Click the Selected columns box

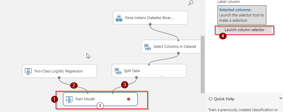coord(241,15)
